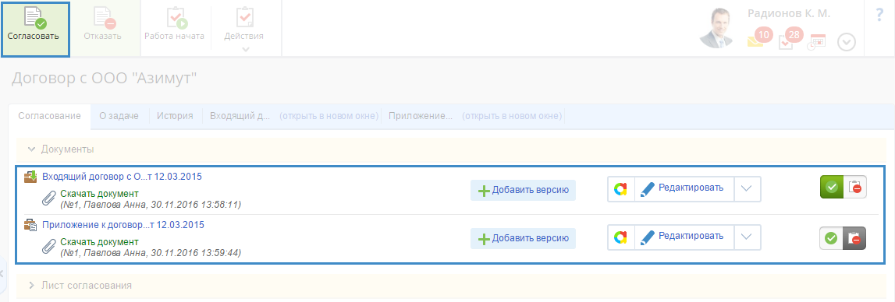This screenshot has height=302, width=895.
Task: Open Входящий договор document link
Action: tap(122, 177)
